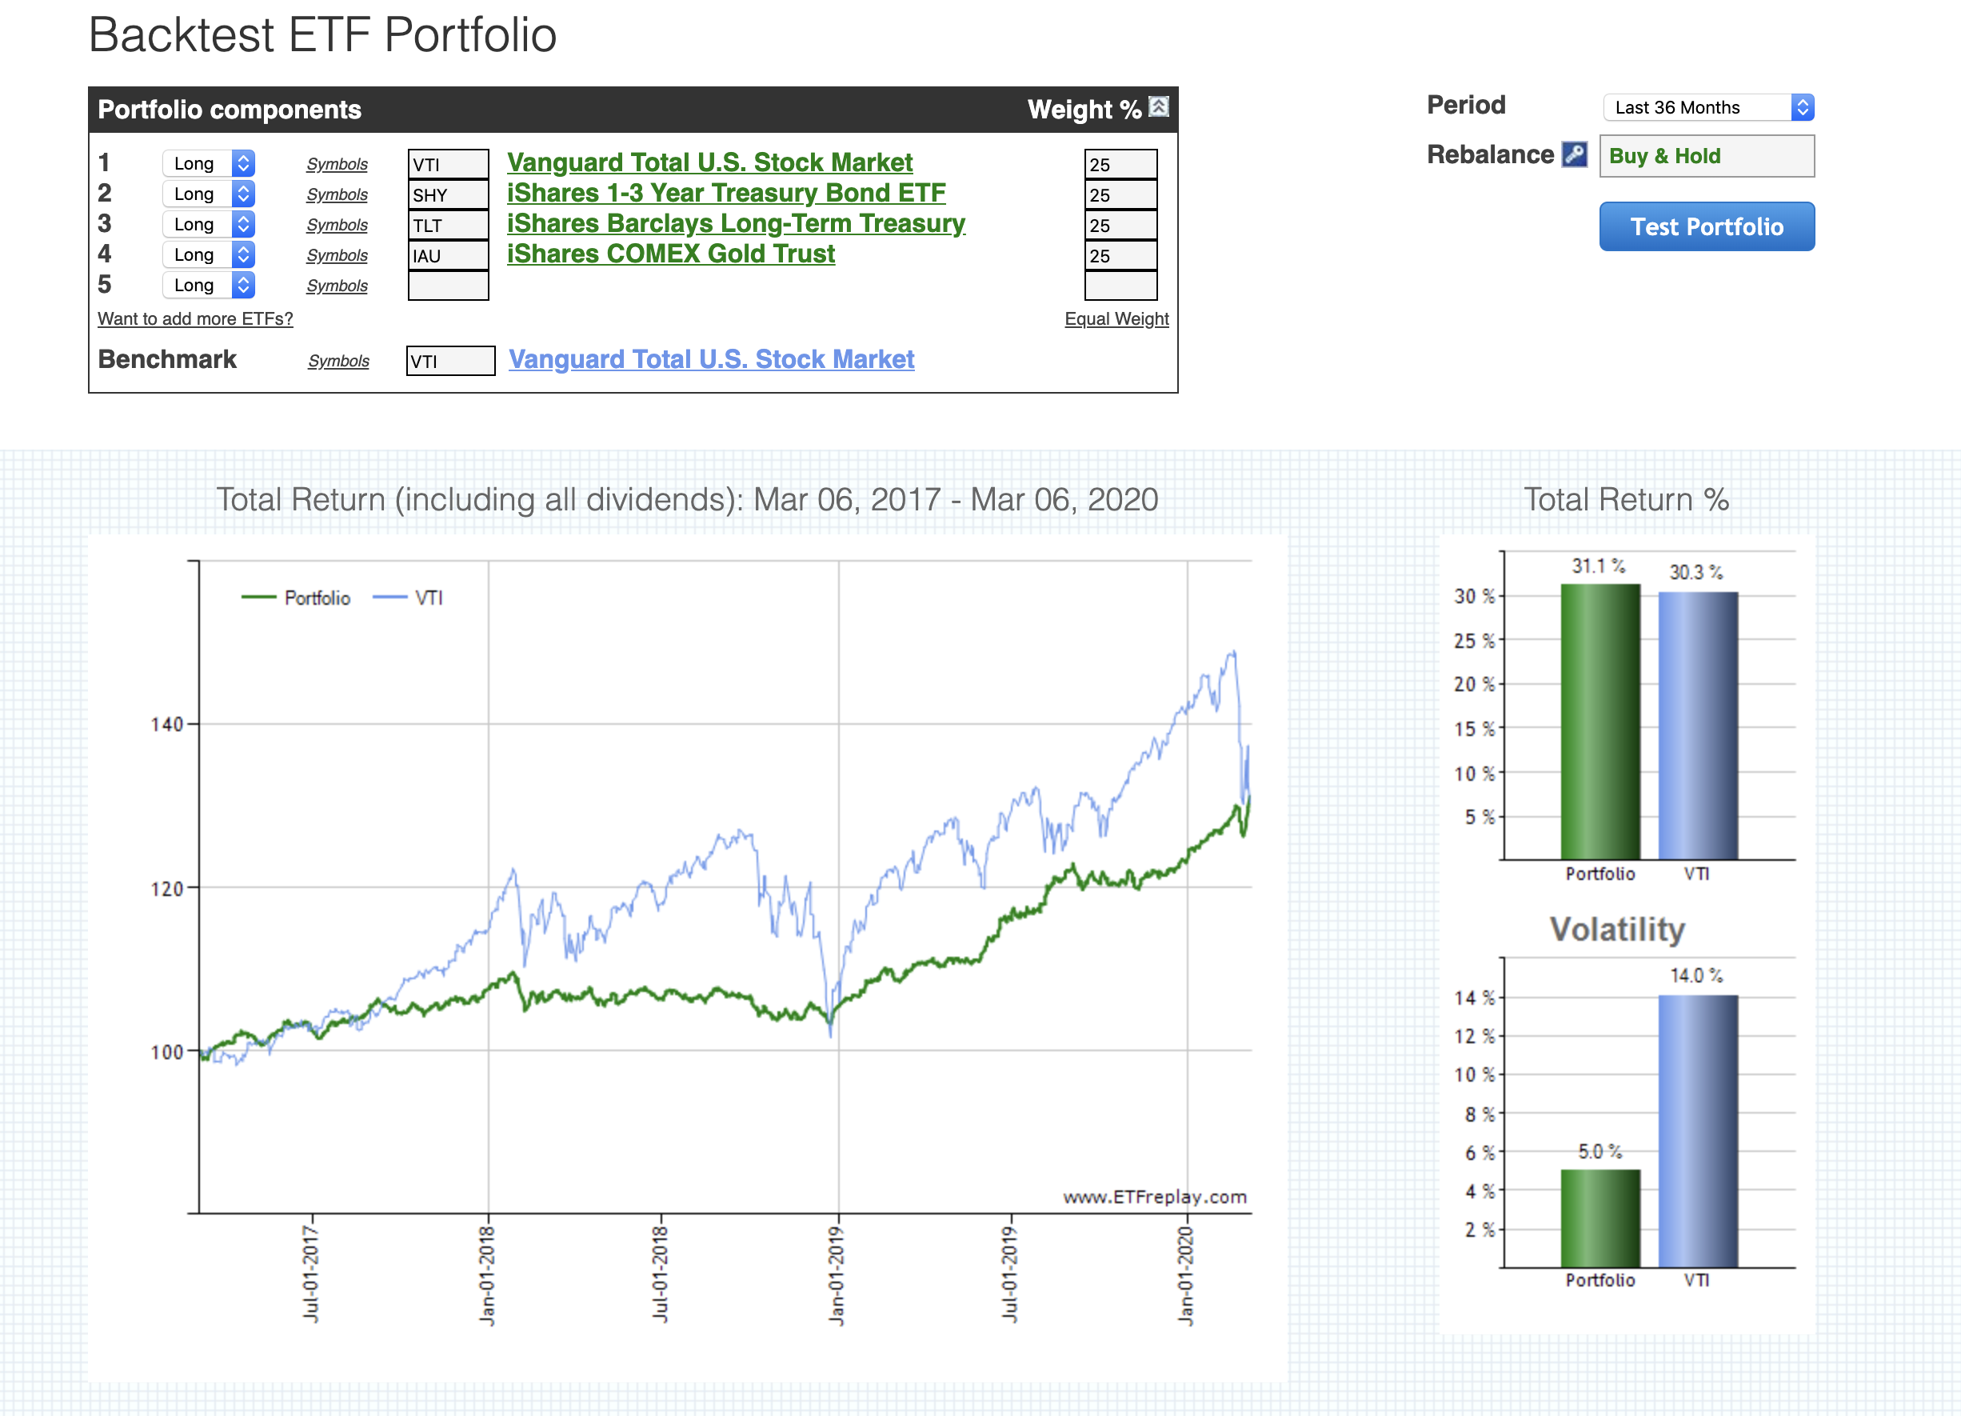
Task: Open iShares COMEX Gold Trust link
Action: coord(671,254)
